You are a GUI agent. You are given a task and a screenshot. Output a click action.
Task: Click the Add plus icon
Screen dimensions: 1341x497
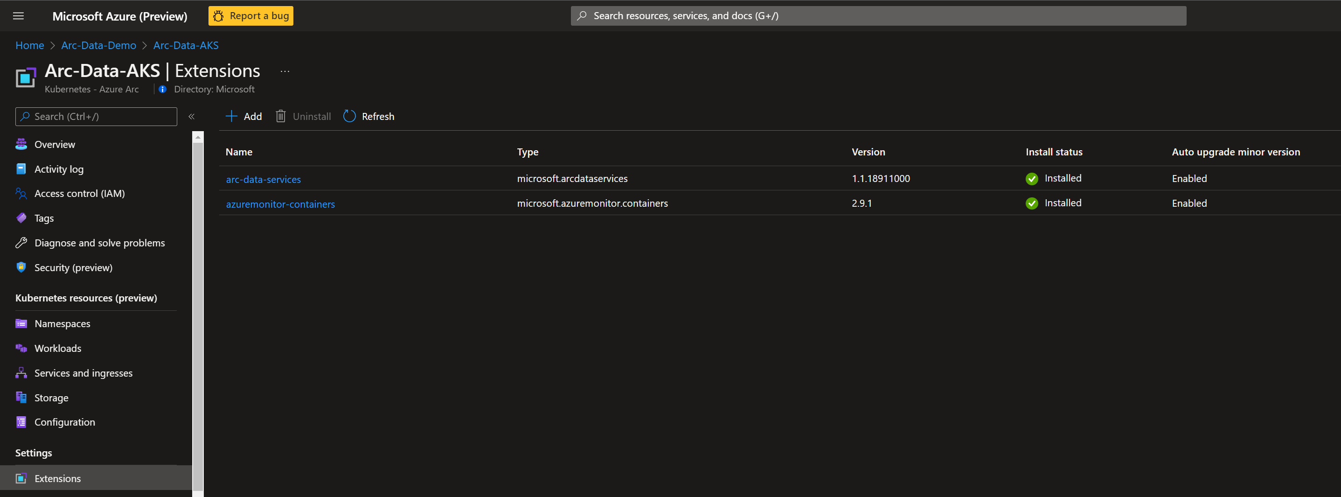click(231, 116)
